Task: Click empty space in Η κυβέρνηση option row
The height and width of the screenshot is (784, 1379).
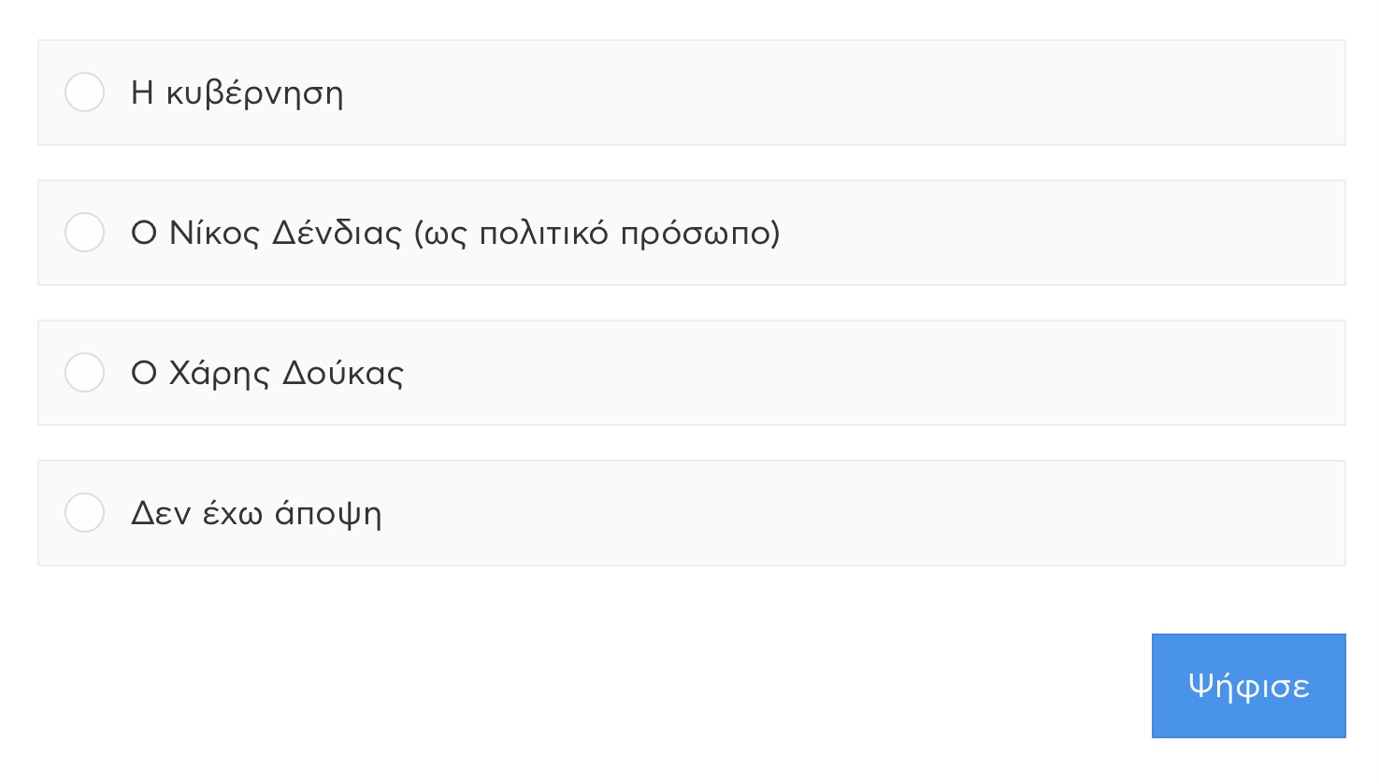Action: click(x=841, y=93)
